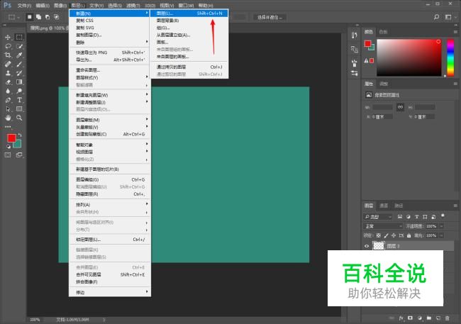Select the Move tool
This screenshot has height=324, width=461.
pyautogui.click(x=8, y=37)
